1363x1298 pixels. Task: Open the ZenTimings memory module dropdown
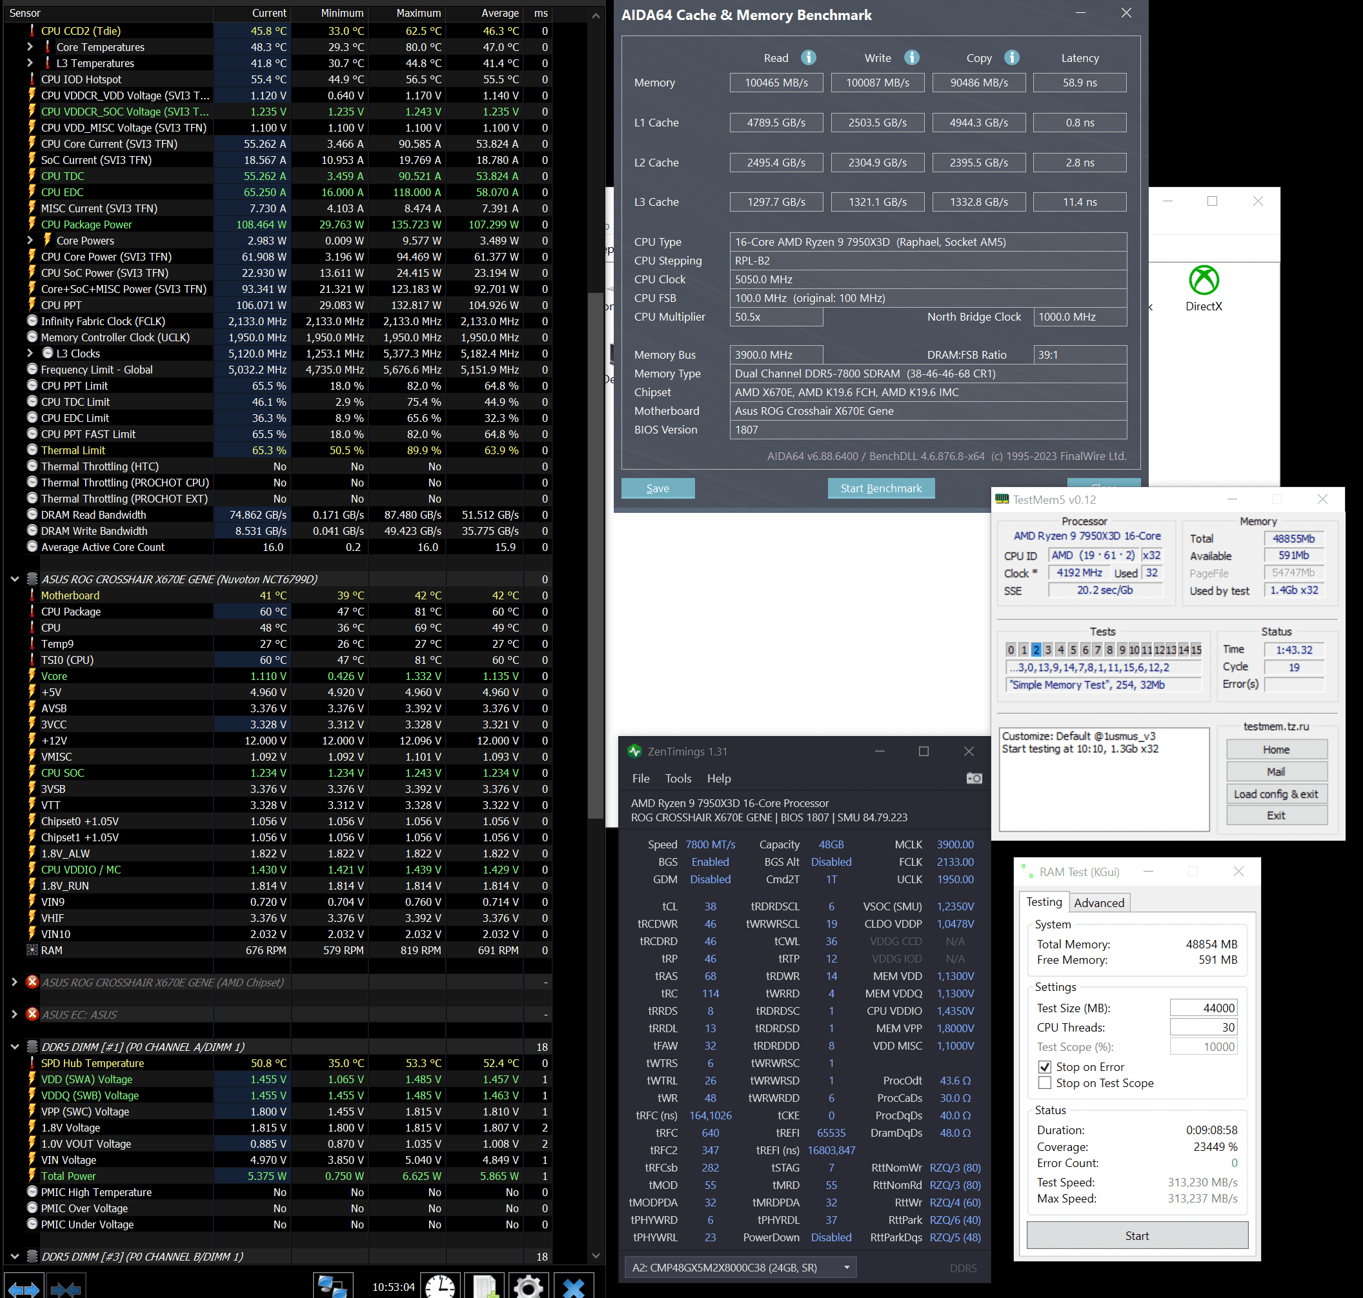click(846, 1268)
